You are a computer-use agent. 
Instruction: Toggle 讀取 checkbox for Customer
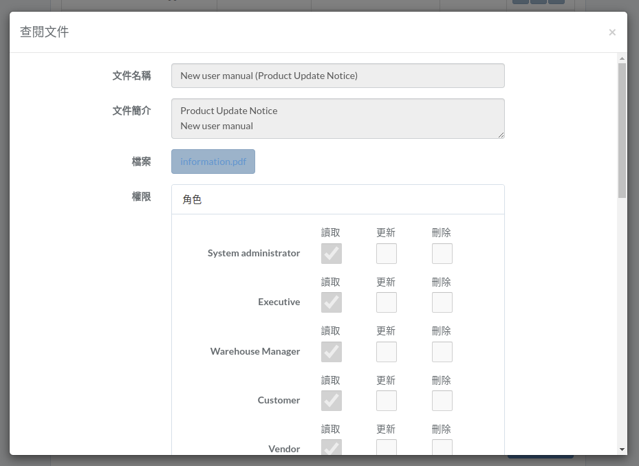pyautogui.click(x=332, y=401)
